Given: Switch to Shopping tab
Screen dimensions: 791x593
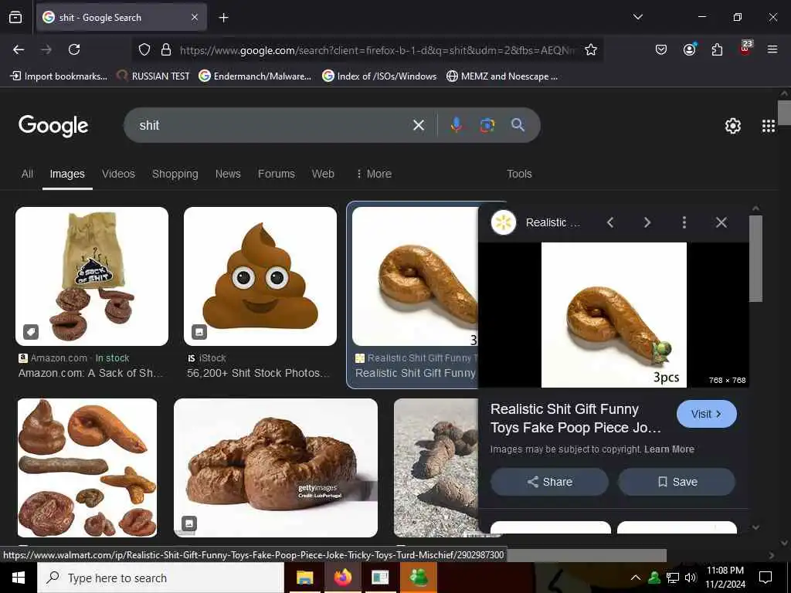Looking at the screenshot, I should 175,174.
